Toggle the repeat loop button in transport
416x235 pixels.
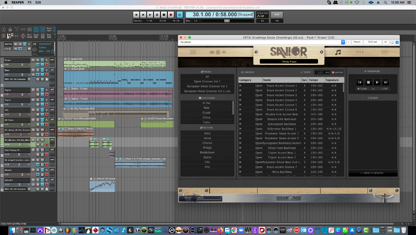[180, 15]
